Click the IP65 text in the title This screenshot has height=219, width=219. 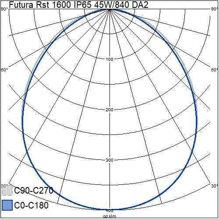point(83,5)
